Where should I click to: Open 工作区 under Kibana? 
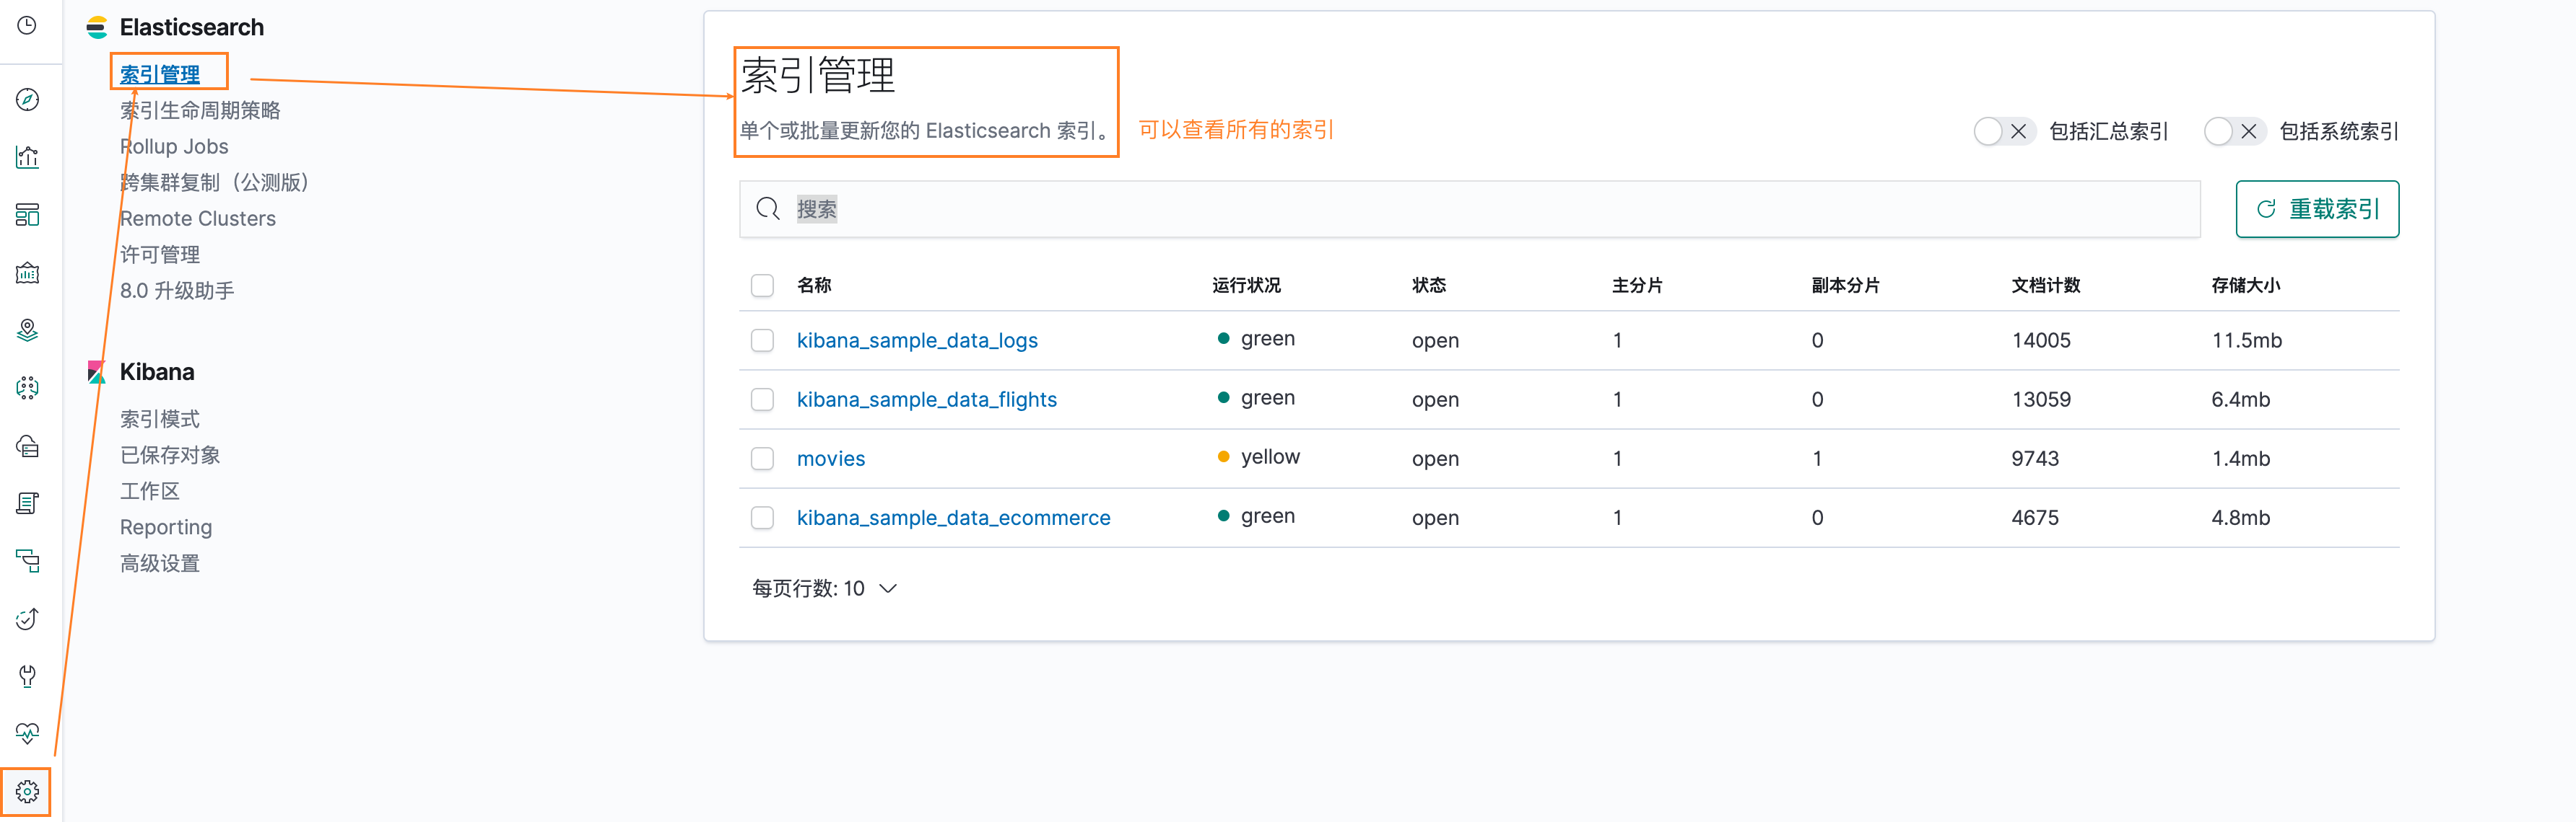click(x=150, y=492)
